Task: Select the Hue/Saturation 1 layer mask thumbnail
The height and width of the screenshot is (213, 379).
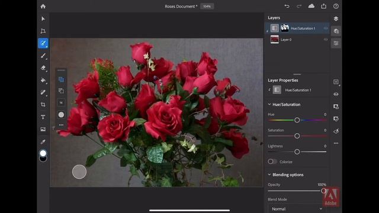Action: click(x=285, y=28)
